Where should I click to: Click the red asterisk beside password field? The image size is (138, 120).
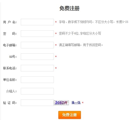click(x=56, y=33)
